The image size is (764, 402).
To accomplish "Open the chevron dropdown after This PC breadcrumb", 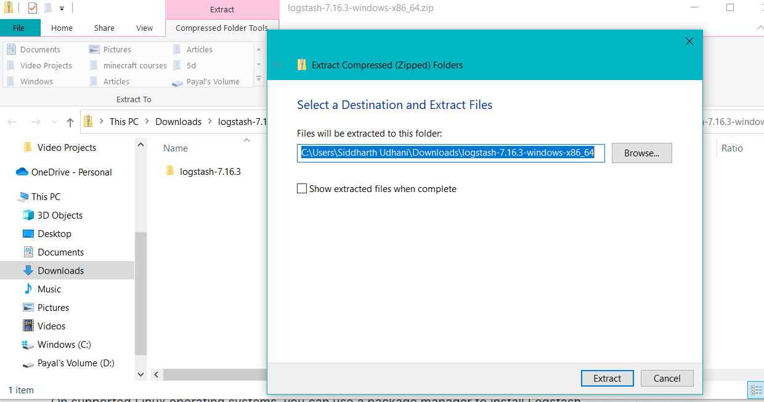I will pyautogui.click(x=147, y=122).
